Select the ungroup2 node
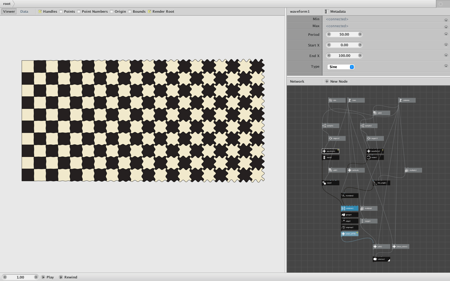450x281 pixels. point(350,227)
